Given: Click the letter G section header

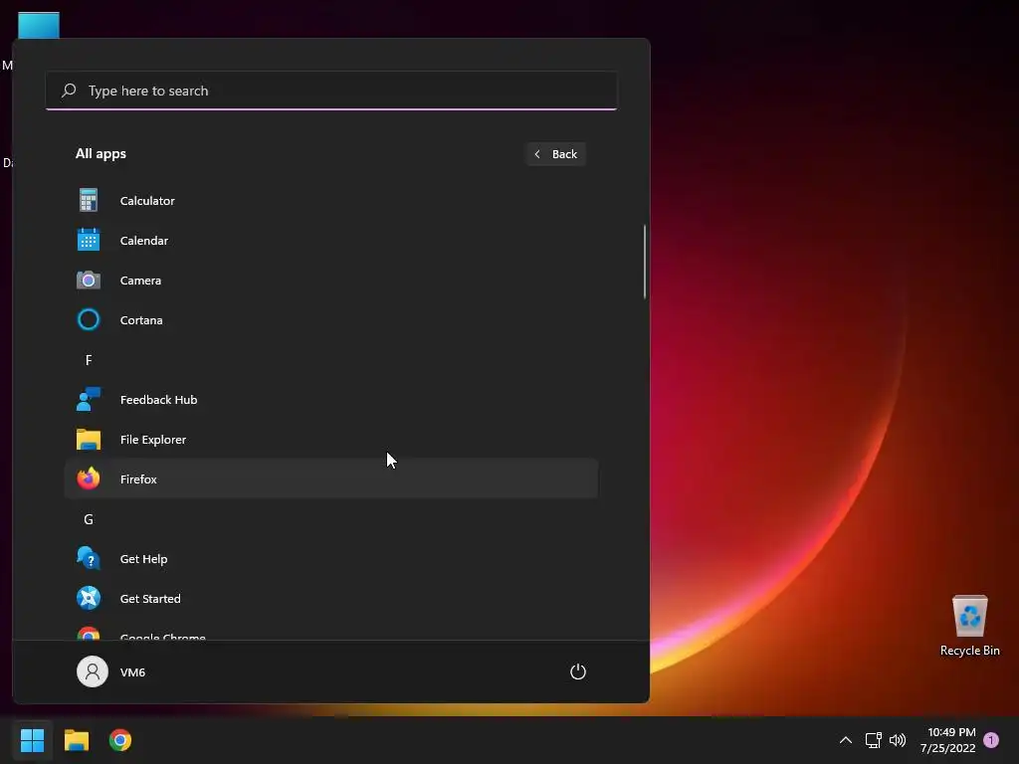Looking at the screenshot, I should pos(89,519).
